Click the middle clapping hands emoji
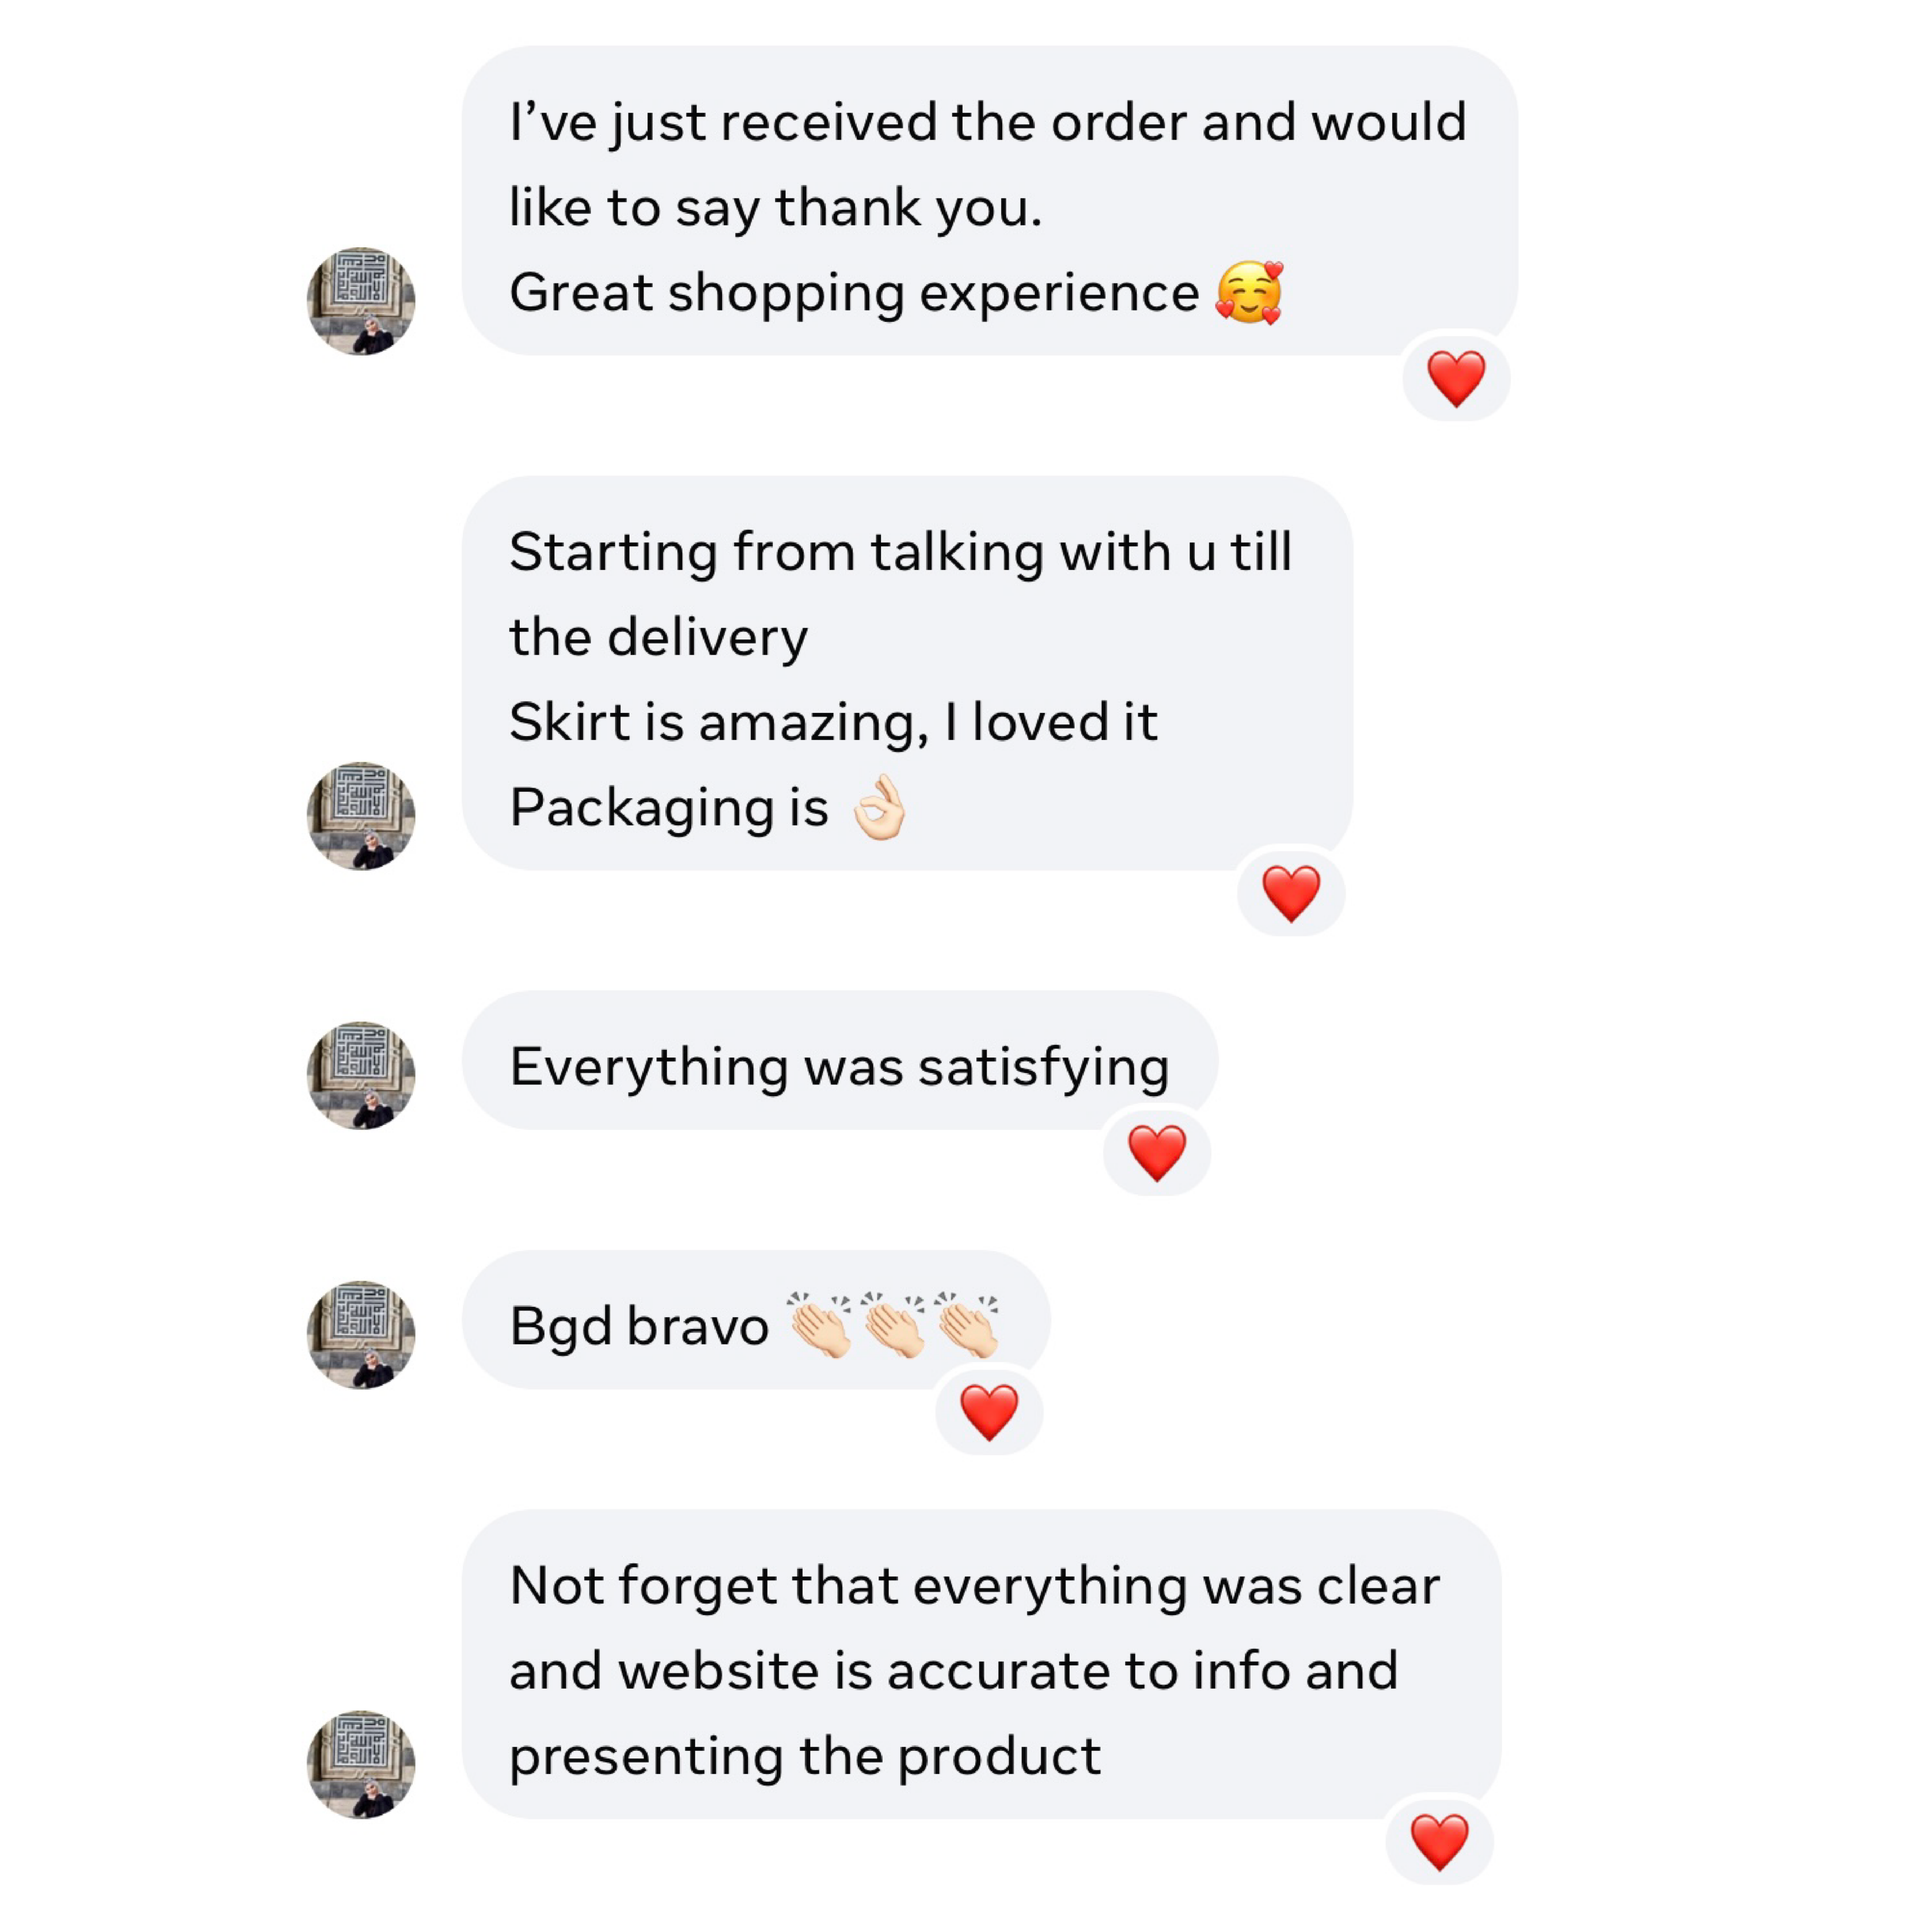This screenshot has height=1932, width=1932. click(894, 1325)
